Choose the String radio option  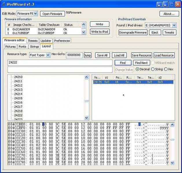click(152, 69)
